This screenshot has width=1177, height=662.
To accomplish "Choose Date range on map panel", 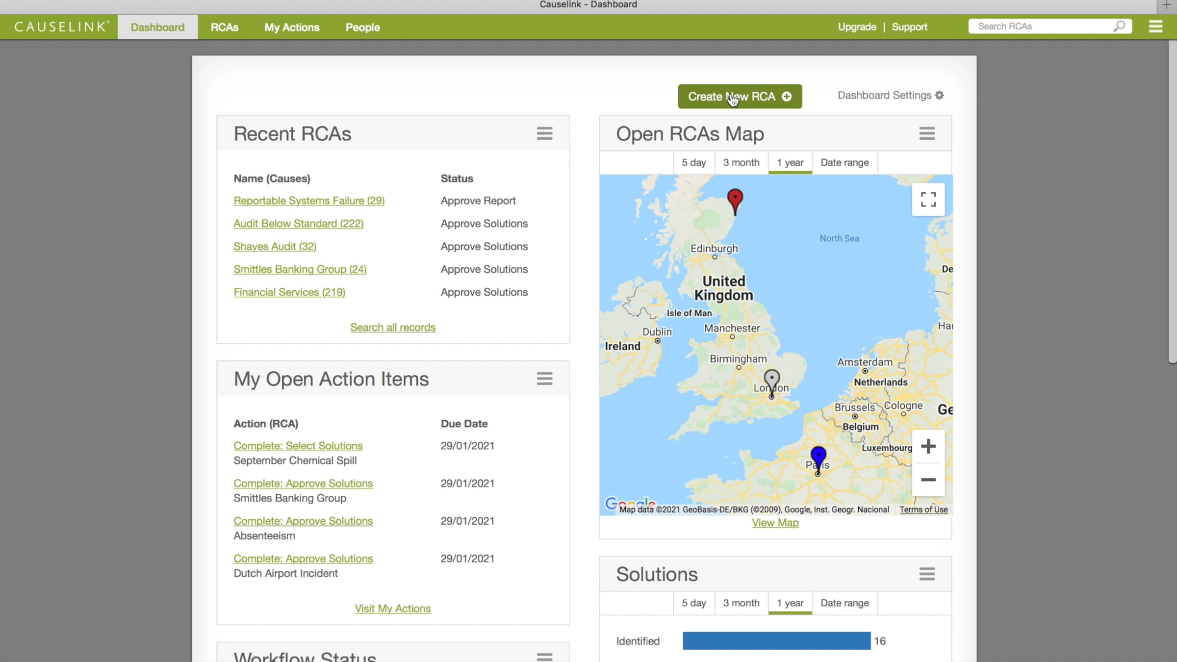I will 844,162.
